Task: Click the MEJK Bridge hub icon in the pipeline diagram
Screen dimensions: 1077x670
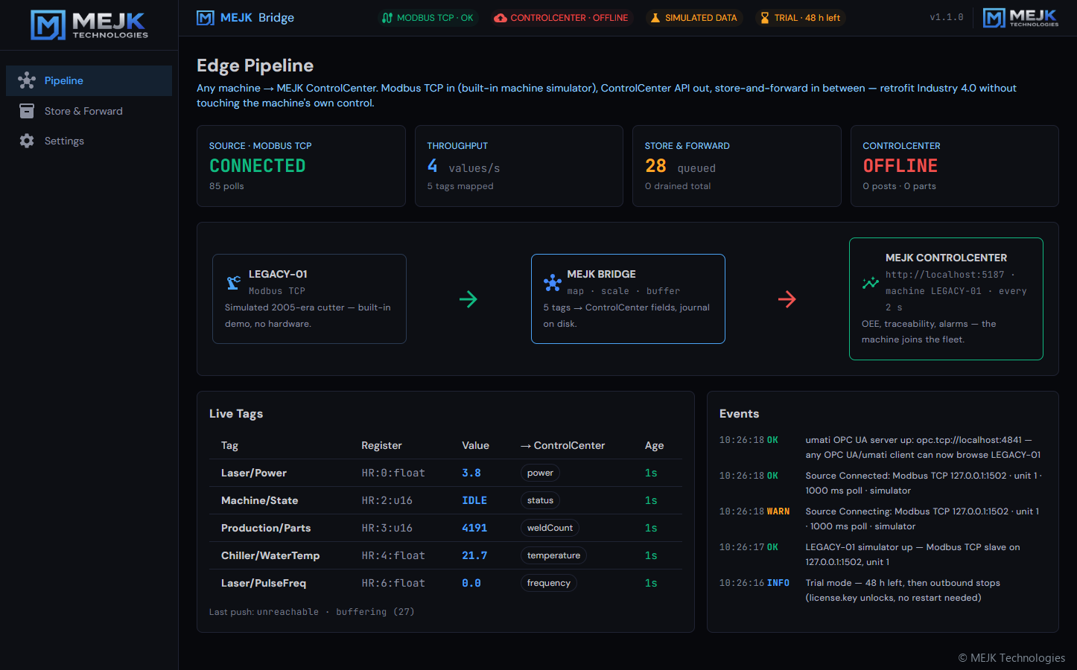Action: coord(553,283)
